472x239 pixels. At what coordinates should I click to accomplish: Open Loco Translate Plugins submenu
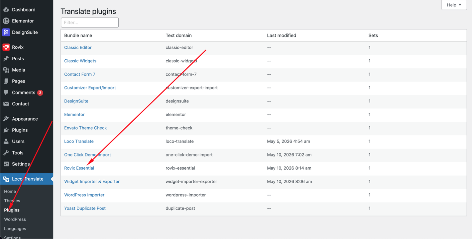point(12,210)
